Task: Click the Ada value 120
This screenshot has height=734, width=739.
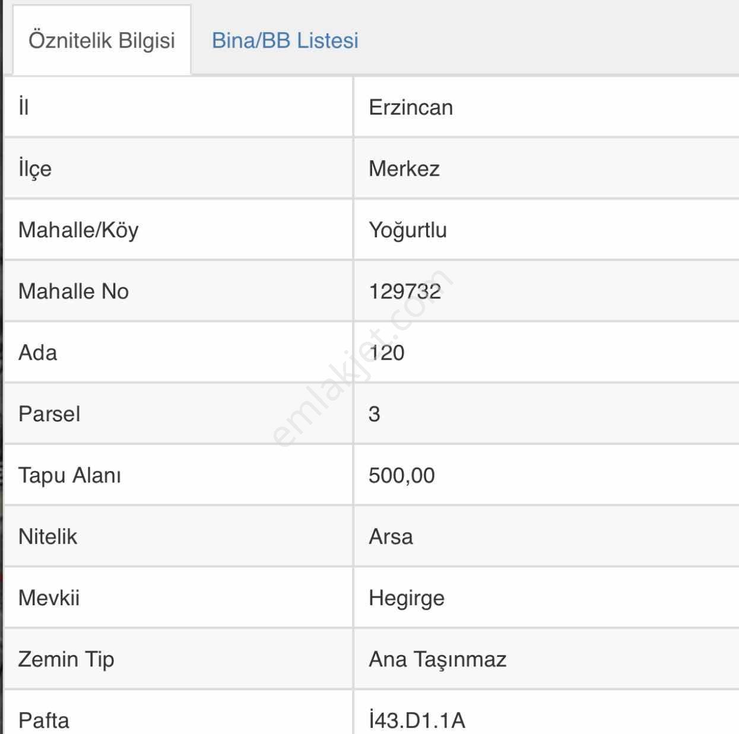Action: pos(386,352)
